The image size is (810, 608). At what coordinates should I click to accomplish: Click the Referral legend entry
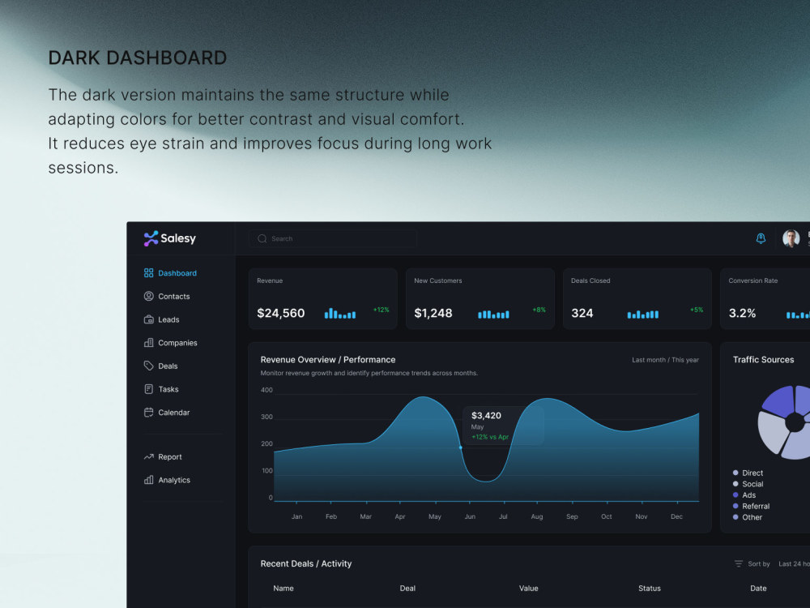pyautogui.click(x=751, y=506)
